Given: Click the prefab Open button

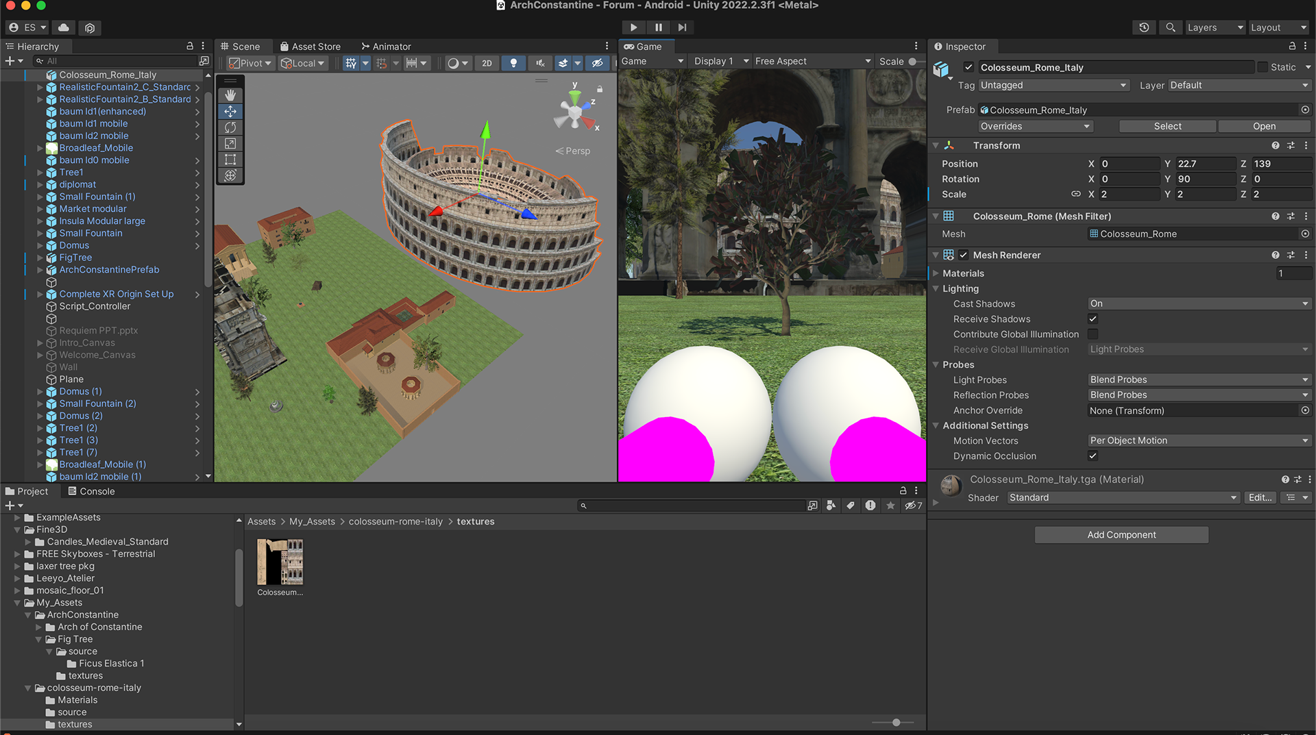Looking at the screenshot, I should pyautogui.click(x=1264, y=126).
